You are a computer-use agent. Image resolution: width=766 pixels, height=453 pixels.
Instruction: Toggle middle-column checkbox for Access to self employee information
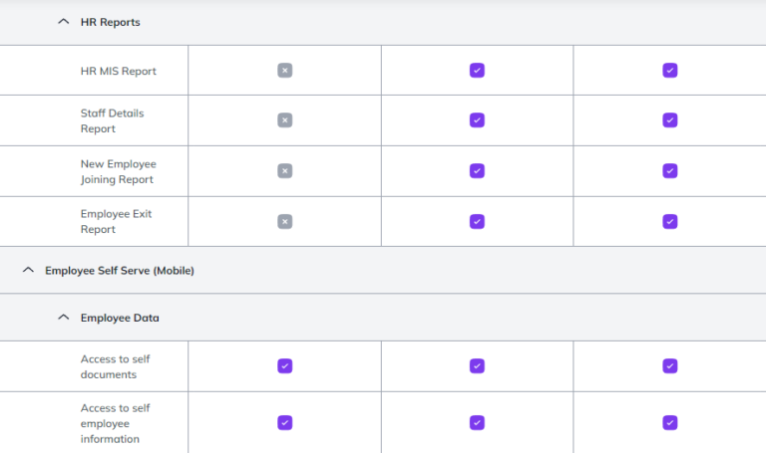[477, 422]
